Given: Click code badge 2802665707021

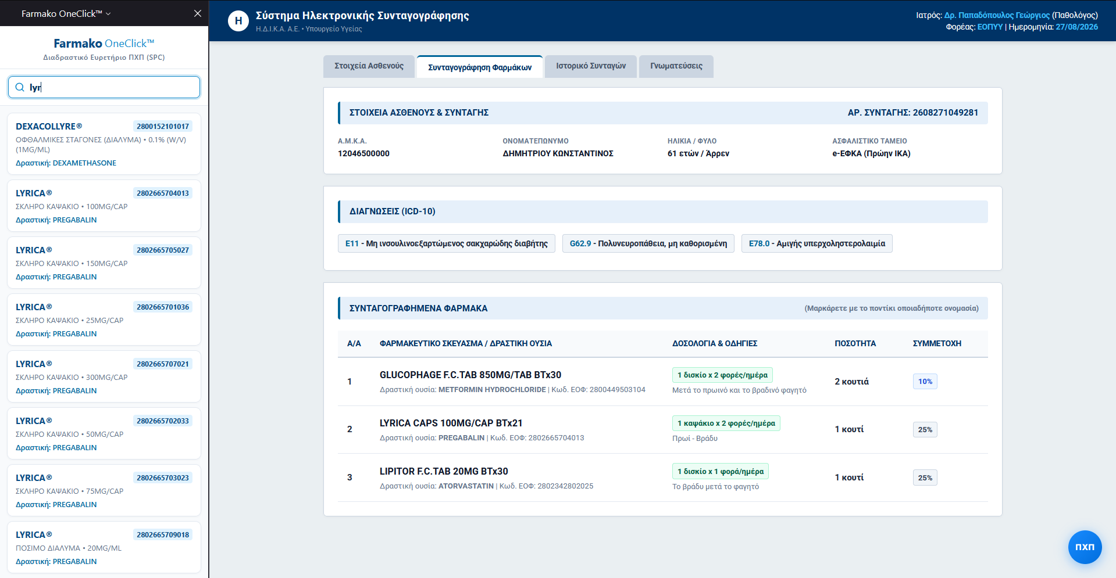Looking at the screenshot, I should pos(163,364).
